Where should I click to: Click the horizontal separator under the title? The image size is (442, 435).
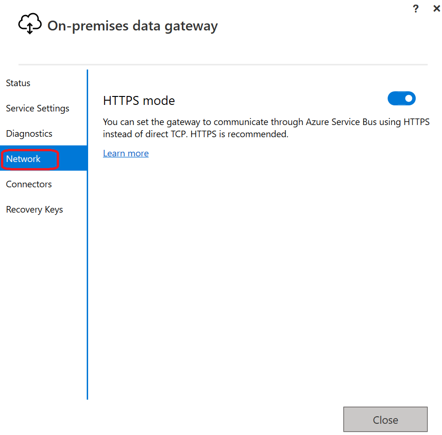[x=223, y=65]
